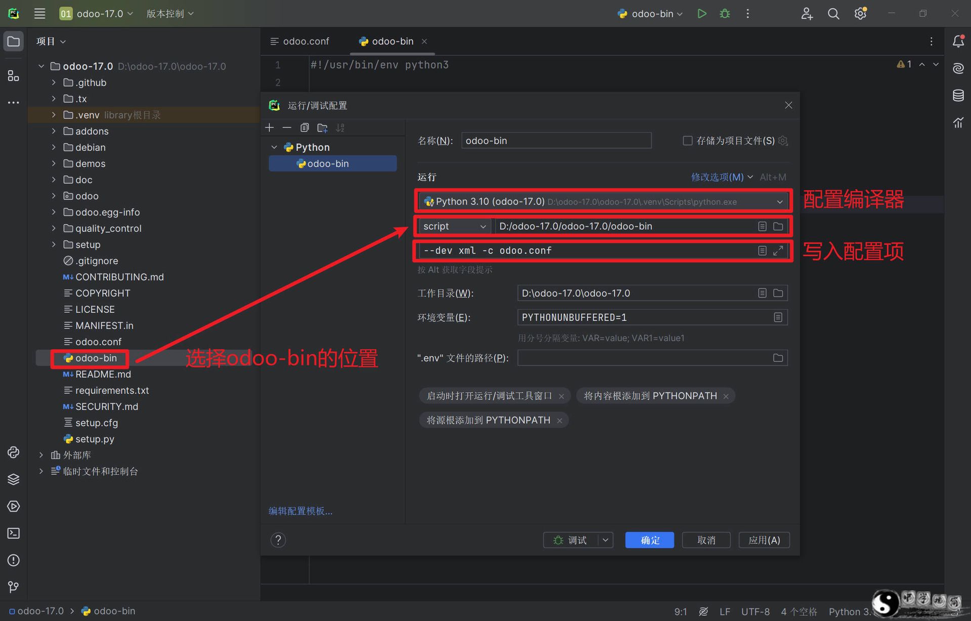This screenshot has height=621, width=971.
Task: Open the Python Packages layers icon
Action: [x=14, y=479]
